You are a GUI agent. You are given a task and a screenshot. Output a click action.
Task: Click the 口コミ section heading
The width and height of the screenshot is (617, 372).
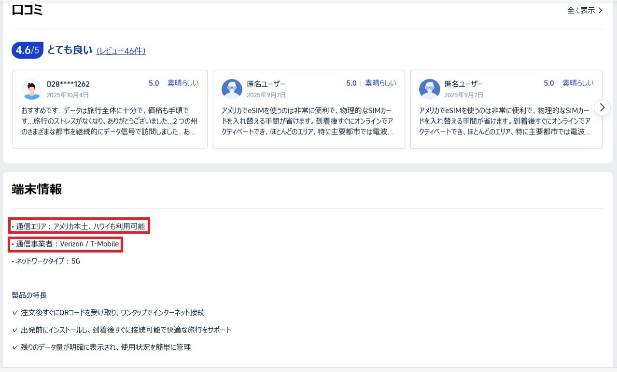[28, 10]
